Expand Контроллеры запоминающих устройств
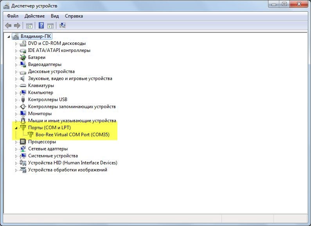This screenshot has height=226, width=311. coord(16,107)
